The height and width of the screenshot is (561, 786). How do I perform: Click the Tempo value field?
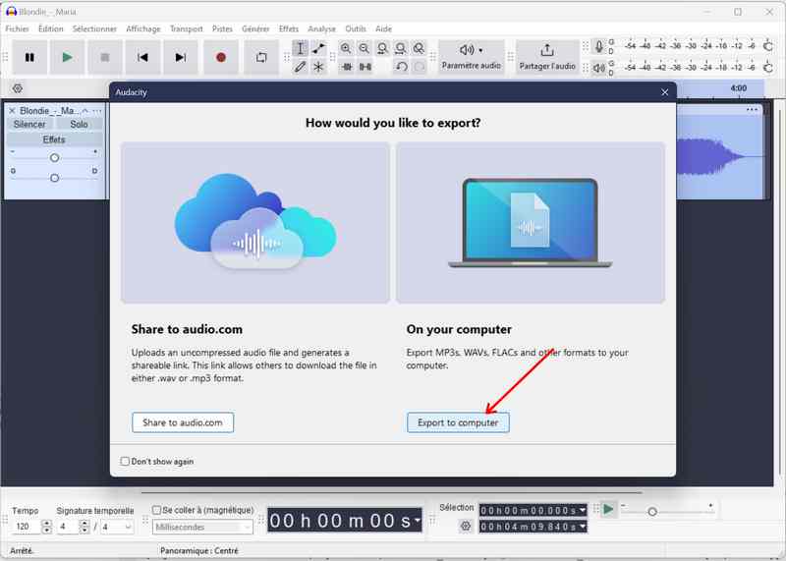click(x=27, y=527)
